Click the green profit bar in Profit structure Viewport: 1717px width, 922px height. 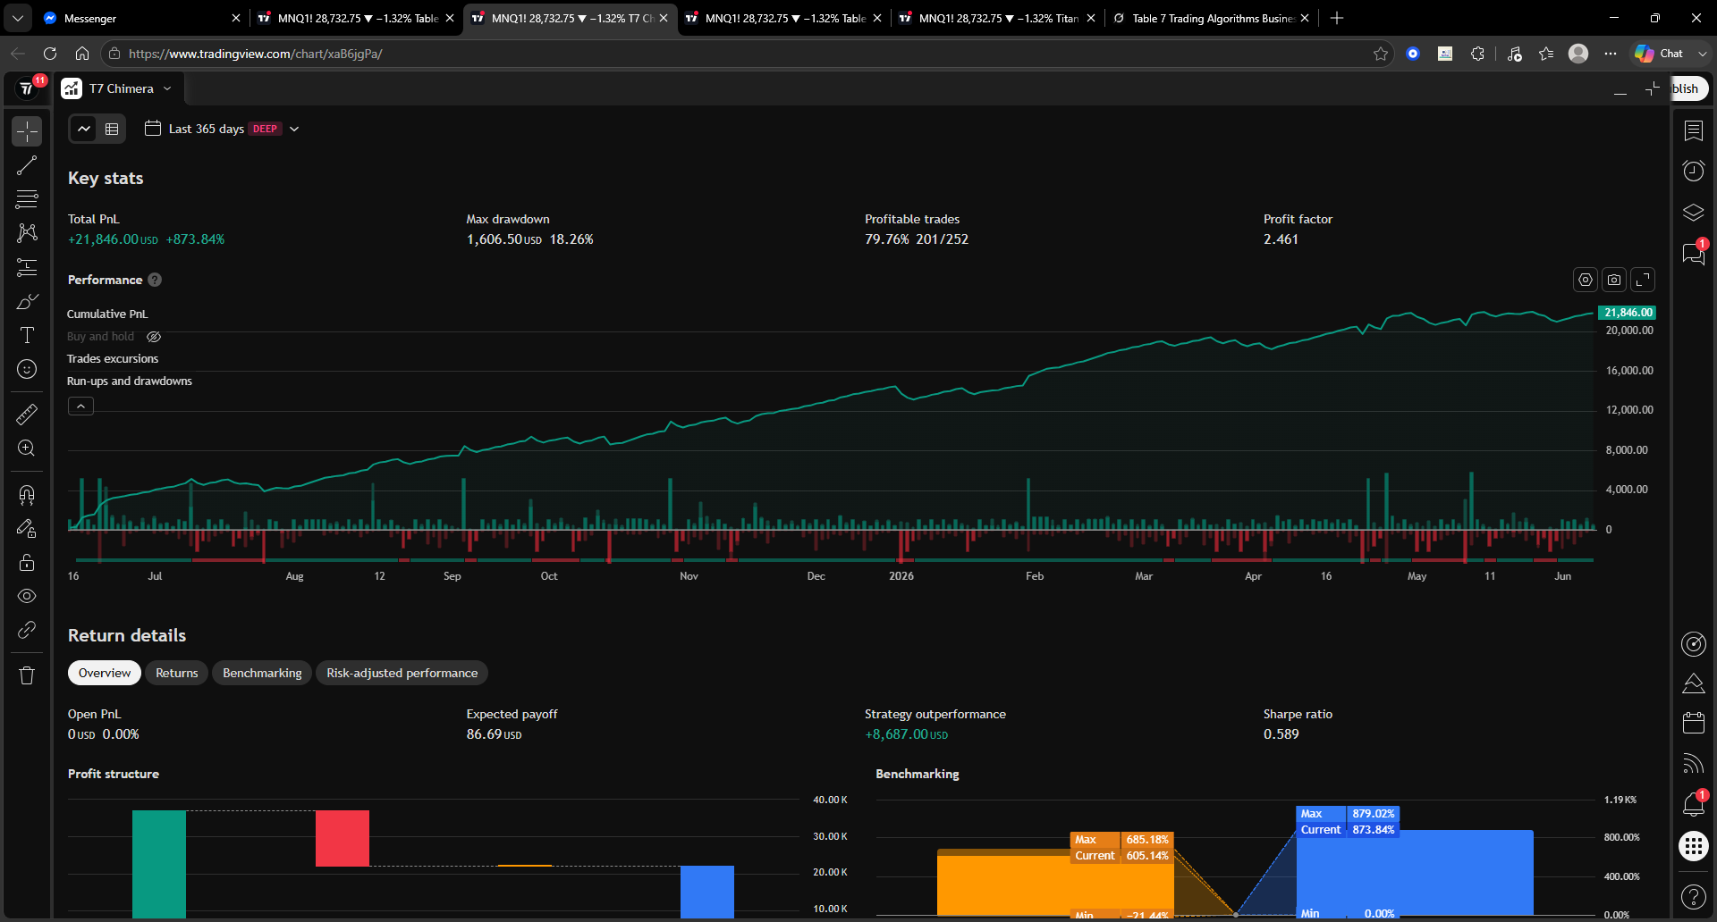pos(159,864)
